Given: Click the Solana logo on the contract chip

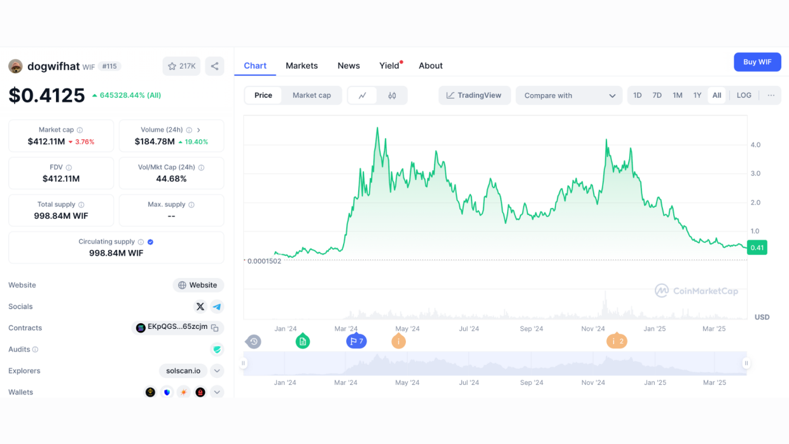Looking at the screenshot, I should pos(141,328).
